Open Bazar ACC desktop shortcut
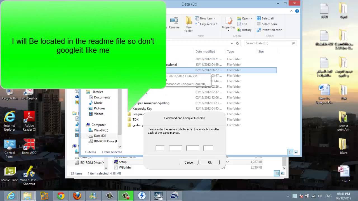Viewport: 358px width, 201px height. point(29,147)
